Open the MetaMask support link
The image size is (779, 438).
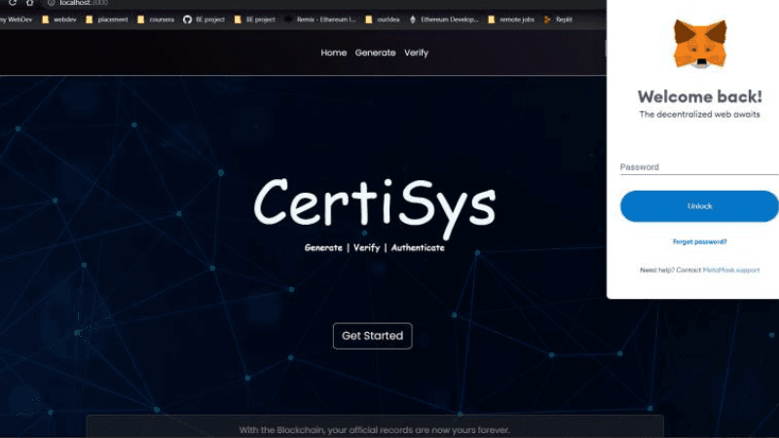pos(731,271)
